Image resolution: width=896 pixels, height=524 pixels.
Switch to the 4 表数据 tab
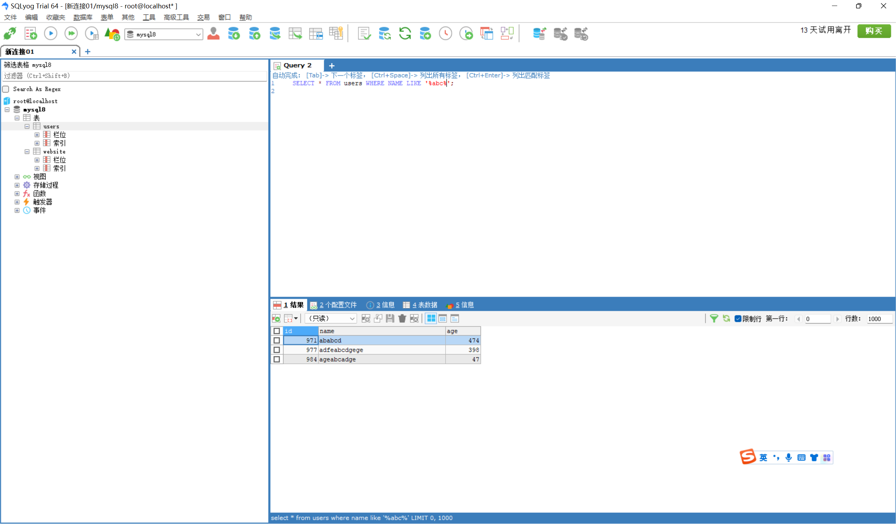point(420,305)
